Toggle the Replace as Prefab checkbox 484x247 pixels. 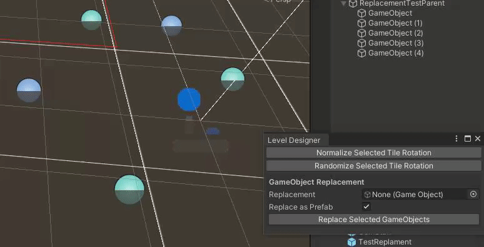(x=366, y=206)
